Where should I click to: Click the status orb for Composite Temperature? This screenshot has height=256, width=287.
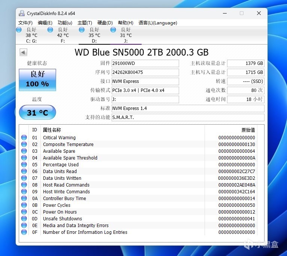pos(24,144)
